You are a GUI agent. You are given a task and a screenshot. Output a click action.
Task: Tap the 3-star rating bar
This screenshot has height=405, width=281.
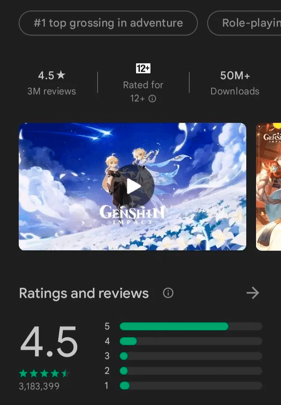click(191, 356)
